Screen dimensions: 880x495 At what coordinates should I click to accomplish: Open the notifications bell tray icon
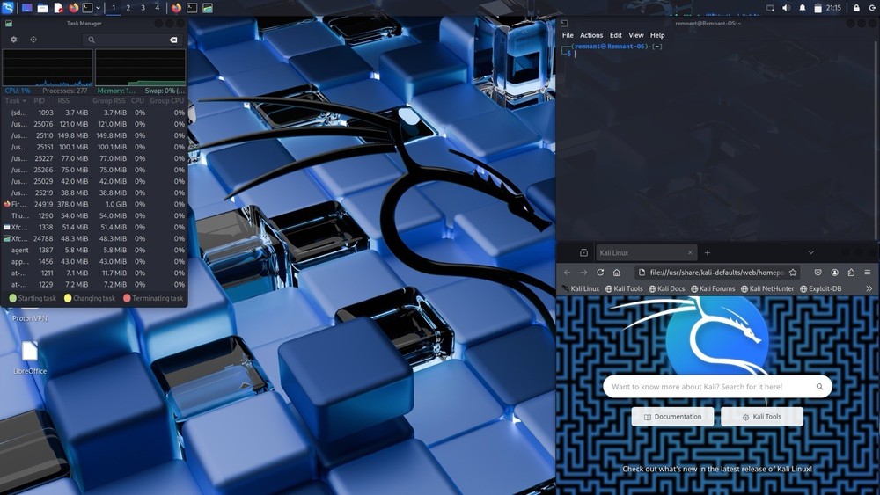pos(803,8)
